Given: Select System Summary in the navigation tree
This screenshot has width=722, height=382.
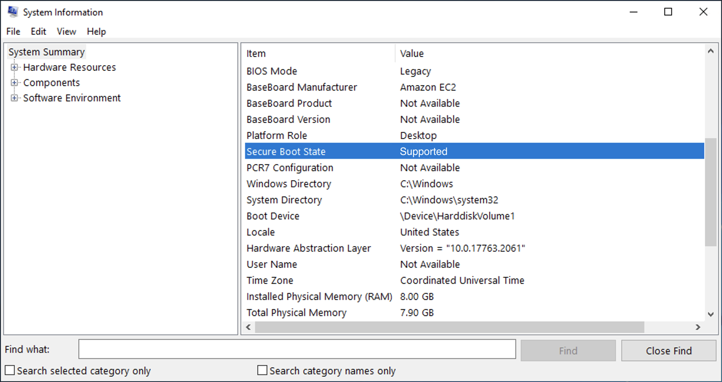Looking at the screenshot, I should point(46,51).
